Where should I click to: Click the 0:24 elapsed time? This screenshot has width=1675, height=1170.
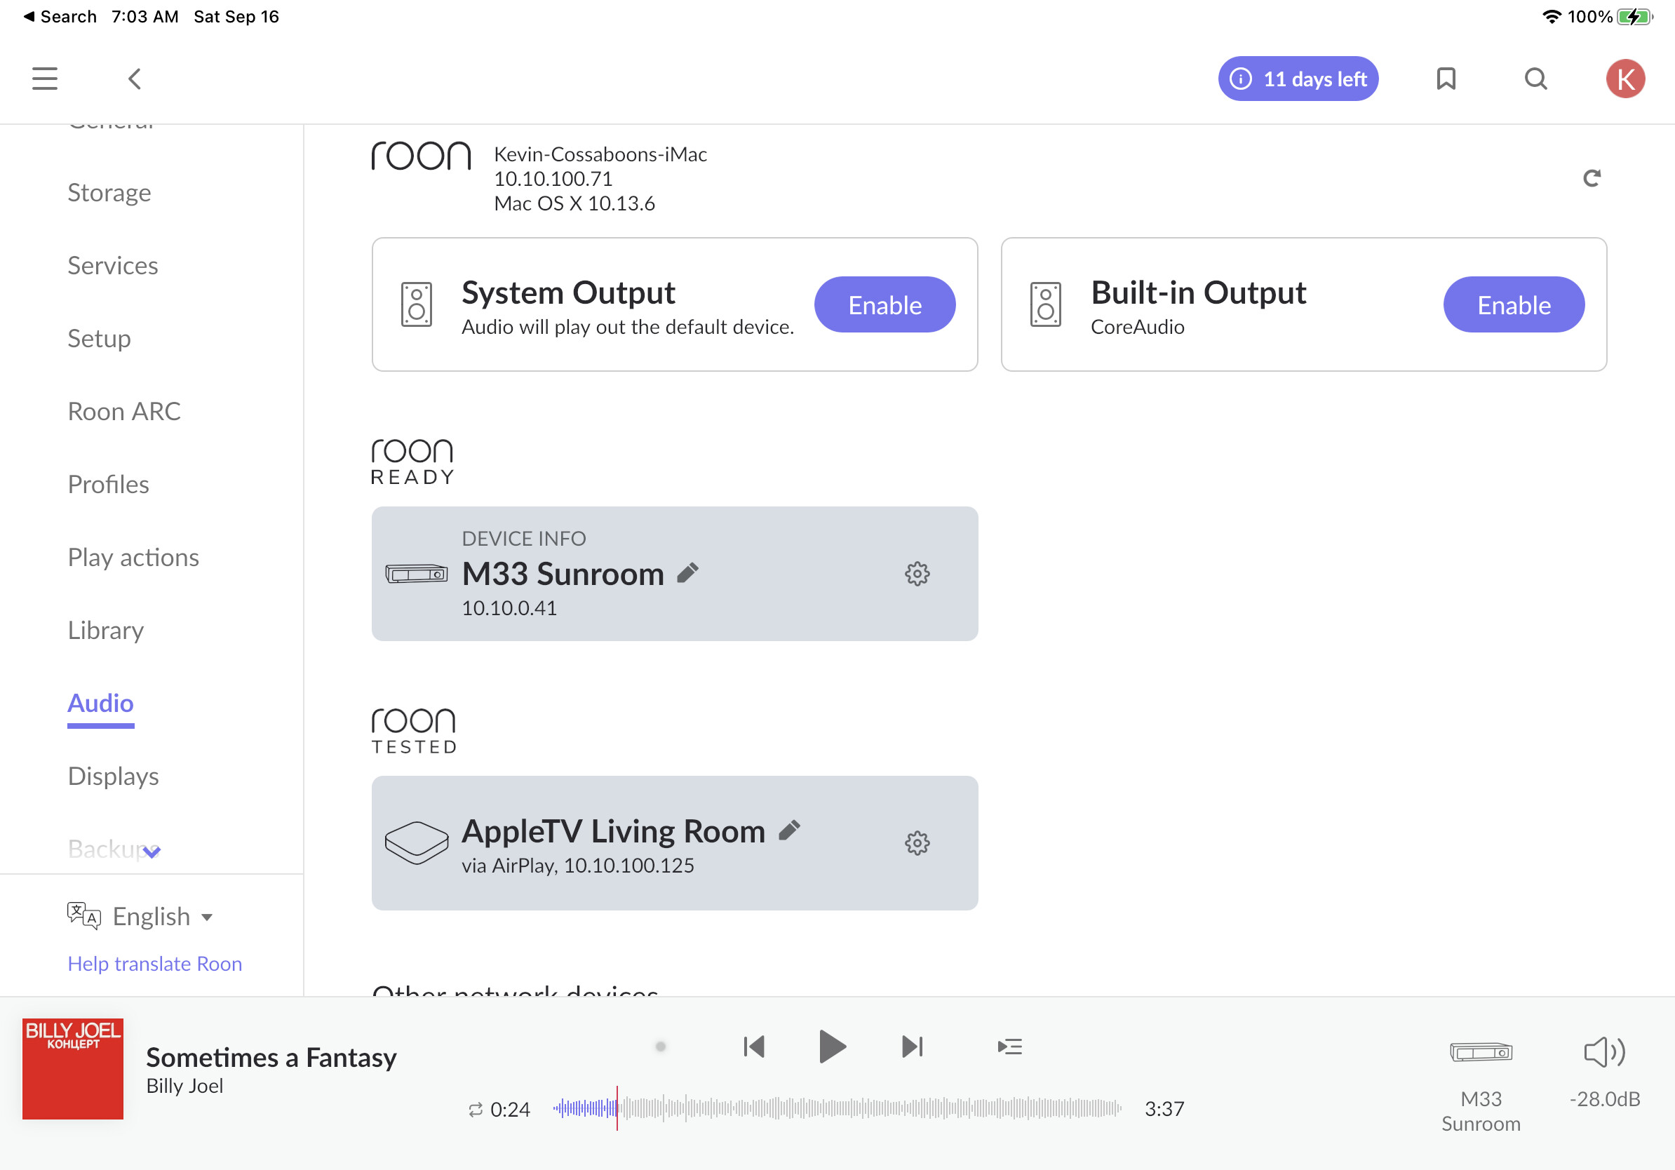tap(510, 1110)
